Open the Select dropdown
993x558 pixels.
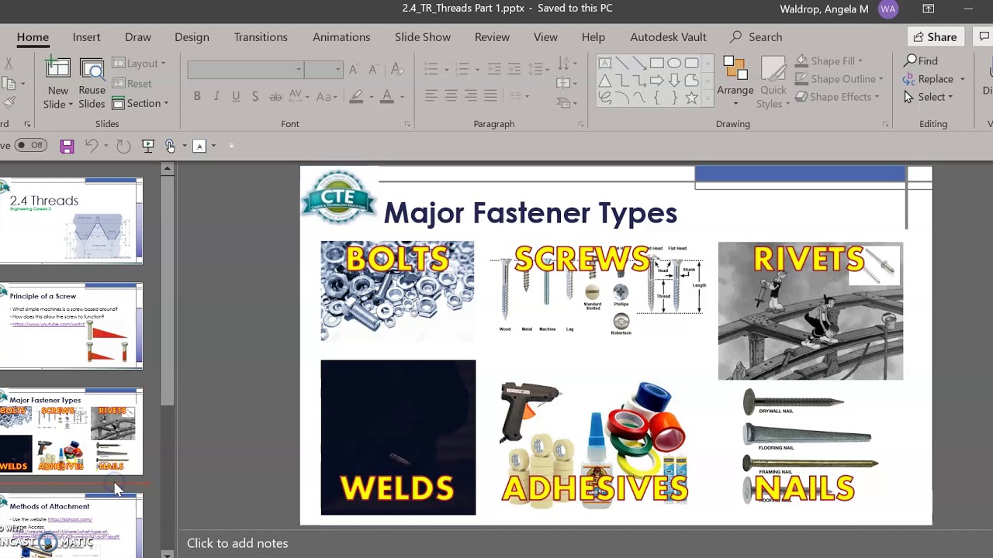click(x=929, y=97)
